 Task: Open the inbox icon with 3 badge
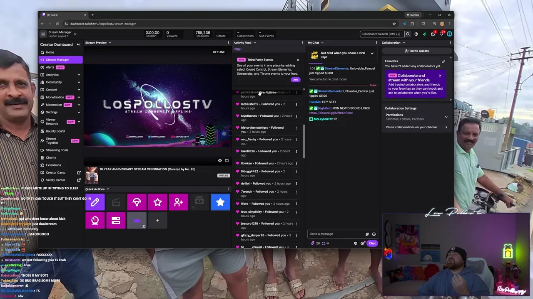click(433, 34)
